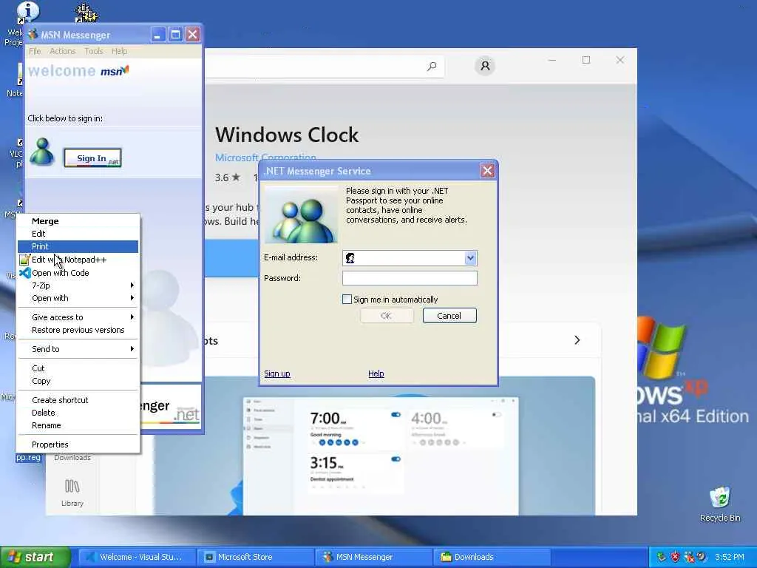Select Copy in the context menu
This screenshot has width=757, height=568.
pos(78,381)
